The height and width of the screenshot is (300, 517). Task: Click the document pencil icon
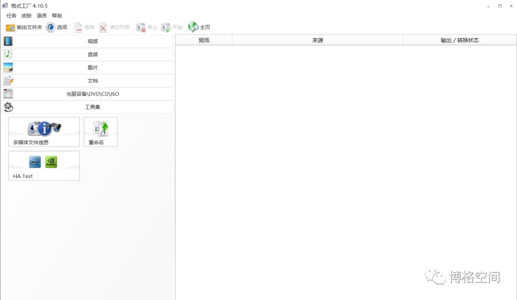(8, 81)
